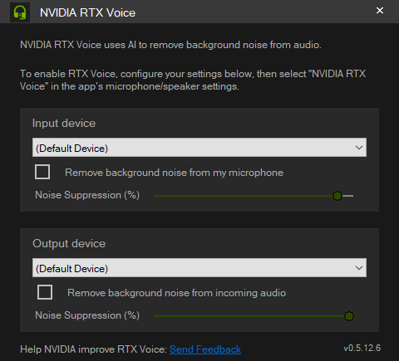This screenshot has height=361, width=399.
Task: Click the output Noise Suppression slider handle
Action: point(349,316)
